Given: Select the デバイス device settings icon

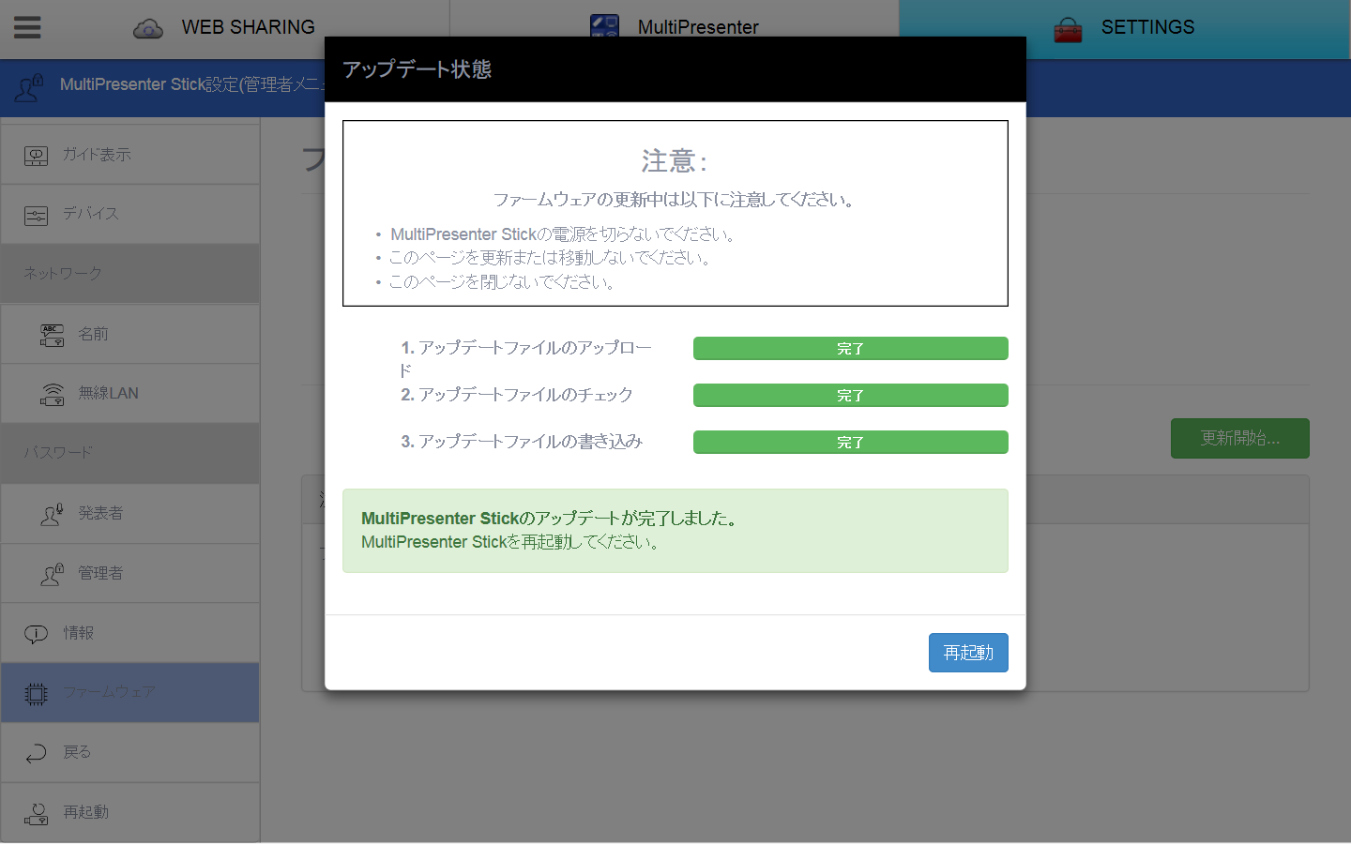Looking at the screenshot, I should [36, 214].
